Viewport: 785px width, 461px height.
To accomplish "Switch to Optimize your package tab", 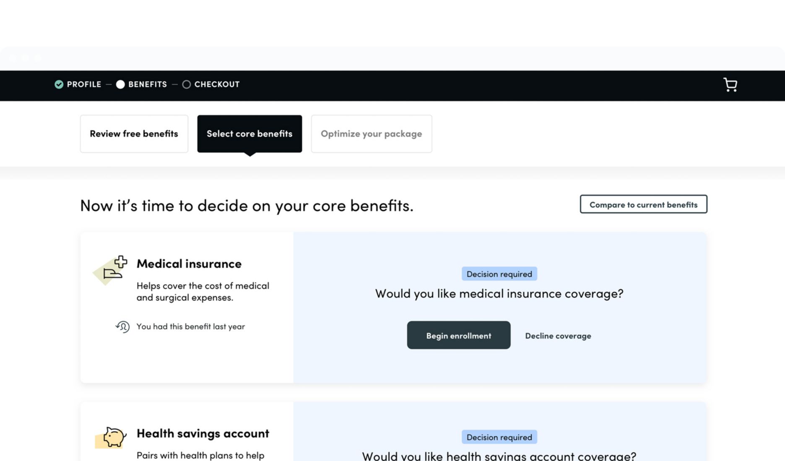I will (x=371, y=134).
